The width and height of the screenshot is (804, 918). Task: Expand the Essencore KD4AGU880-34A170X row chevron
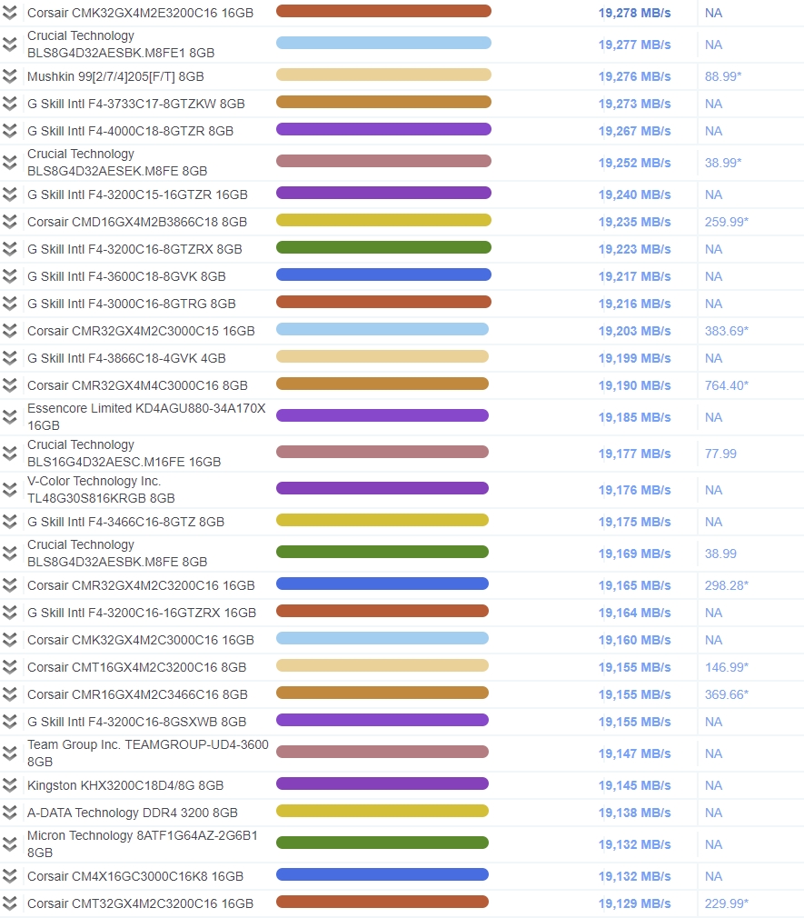pyautogui.click(x=9, y=417)
